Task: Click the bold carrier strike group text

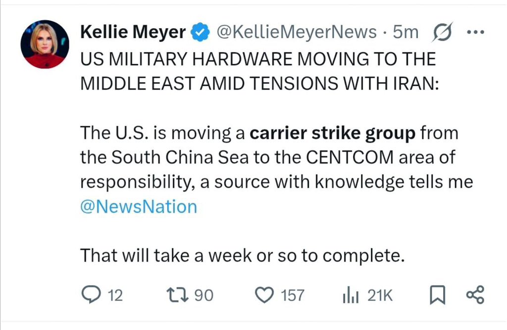Action: point(333,133)
